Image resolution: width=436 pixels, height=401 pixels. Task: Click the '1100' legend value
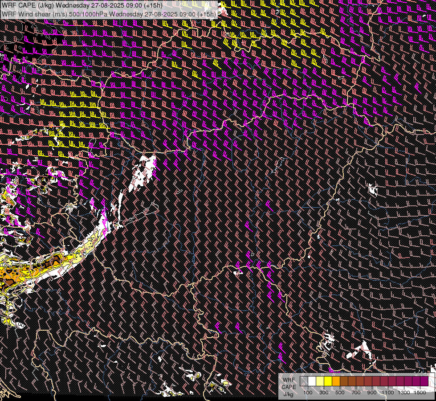388,393
